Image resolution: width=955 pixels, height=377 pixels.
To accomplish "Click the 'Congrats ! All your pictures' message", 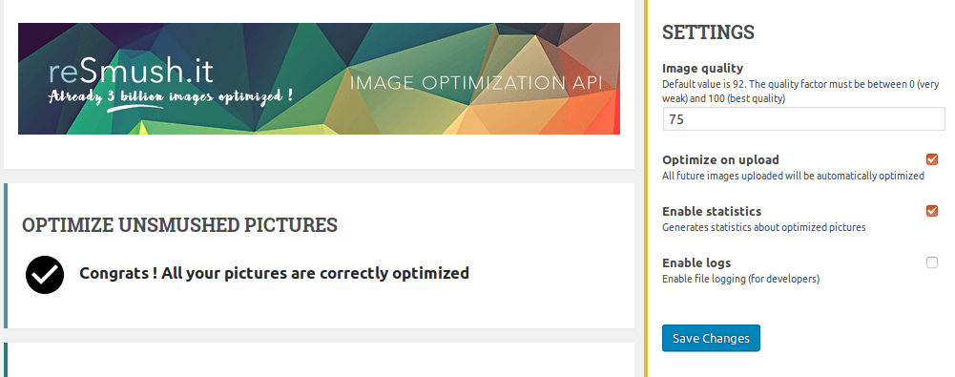I will pos(274,273).
